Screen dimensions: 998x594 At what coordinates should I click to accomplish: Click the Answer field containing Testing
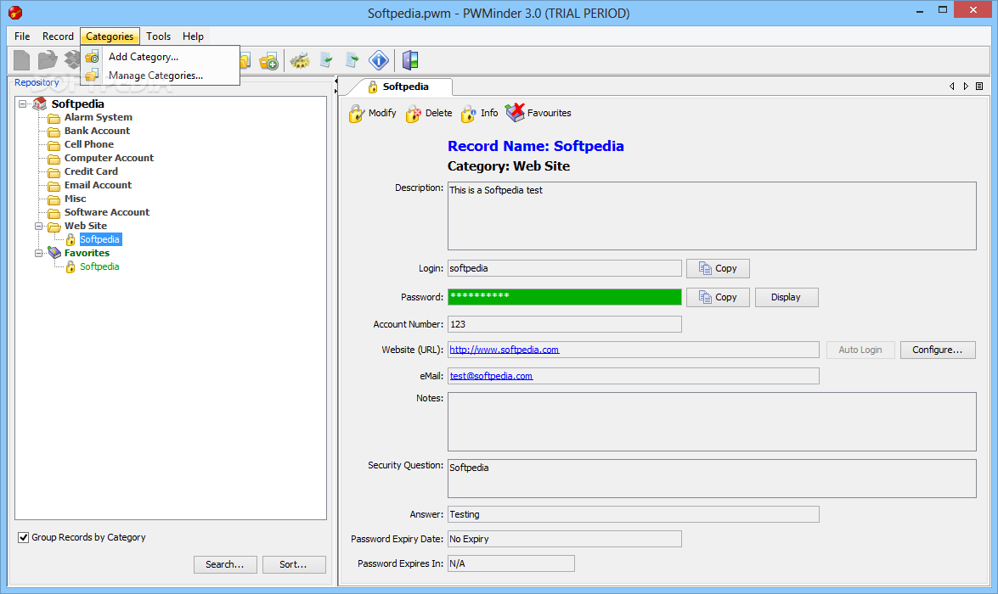(x=634, y=514)
